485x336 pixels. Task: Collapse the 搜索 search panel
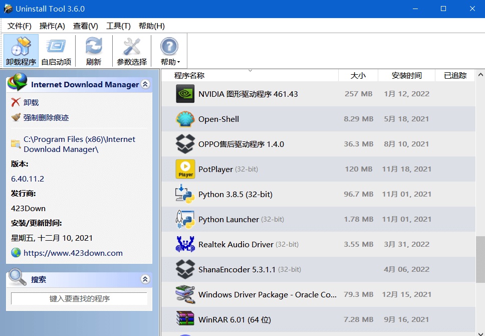(x=145, y=279)
